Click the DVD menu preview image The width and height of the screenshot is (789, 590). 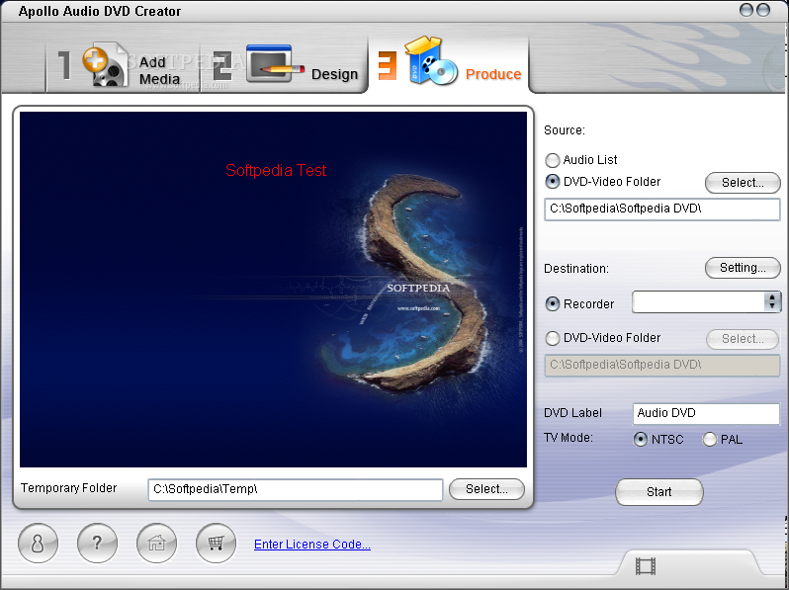pos(273,290)
